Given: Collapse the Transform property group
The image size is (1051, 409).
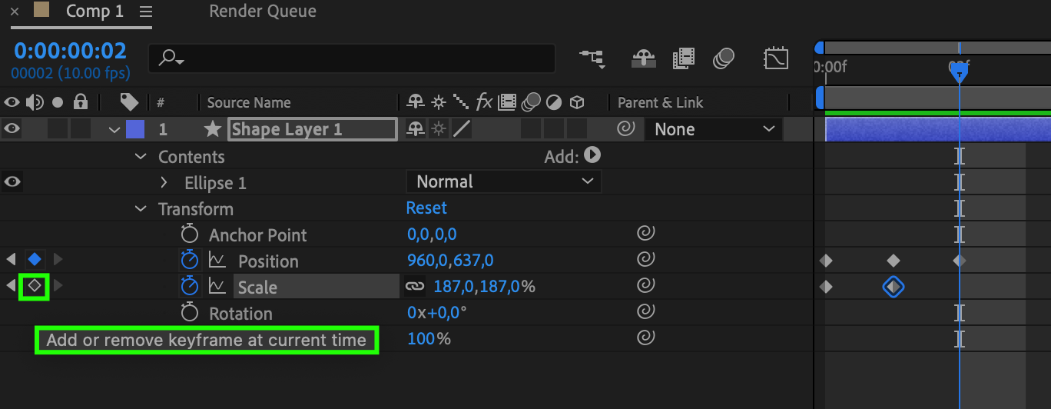Looking at the screenshot, I should click(x=141, y=209).
